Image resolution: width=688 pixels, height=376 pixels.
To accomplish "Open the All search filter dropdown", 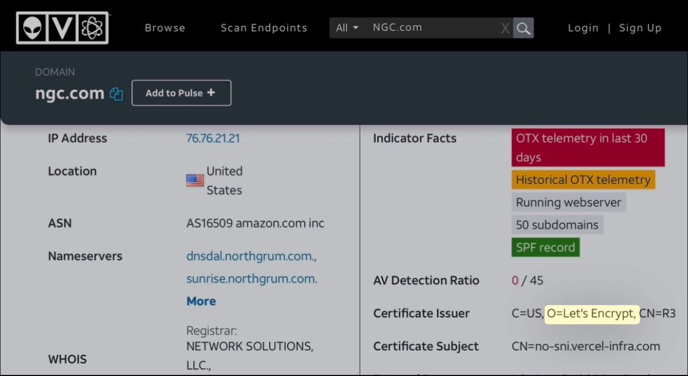I will (347, 28).
